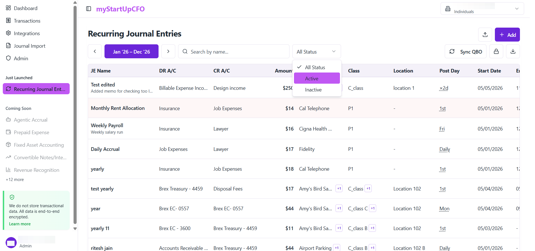Click Convertible Notes item in sidebar

[x=36, y=157]
